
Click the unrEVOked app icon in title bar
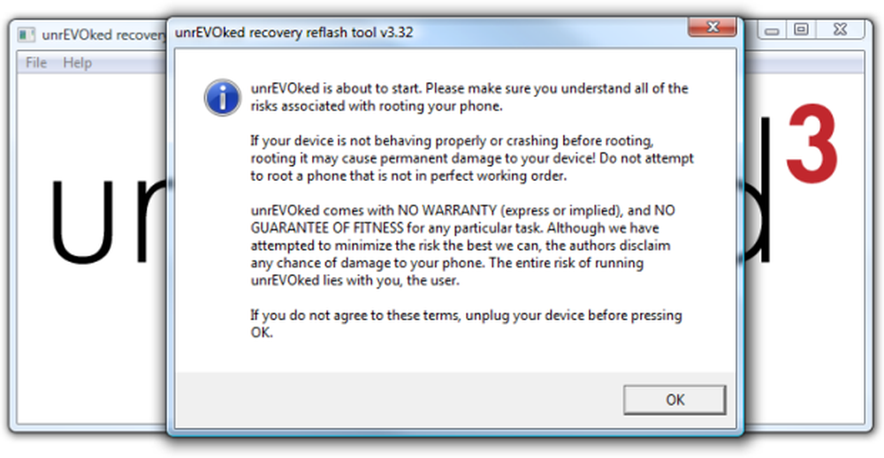tap(26, 34)
